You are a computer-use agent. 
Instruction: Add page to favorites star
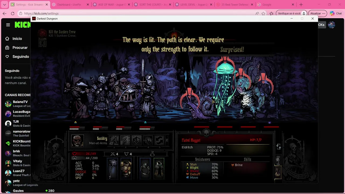pos(263,13)
